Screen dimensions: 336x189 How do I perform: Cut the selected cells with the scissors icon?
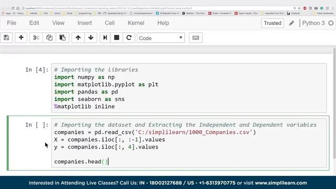pyautogui.click(x=36, y=38)
